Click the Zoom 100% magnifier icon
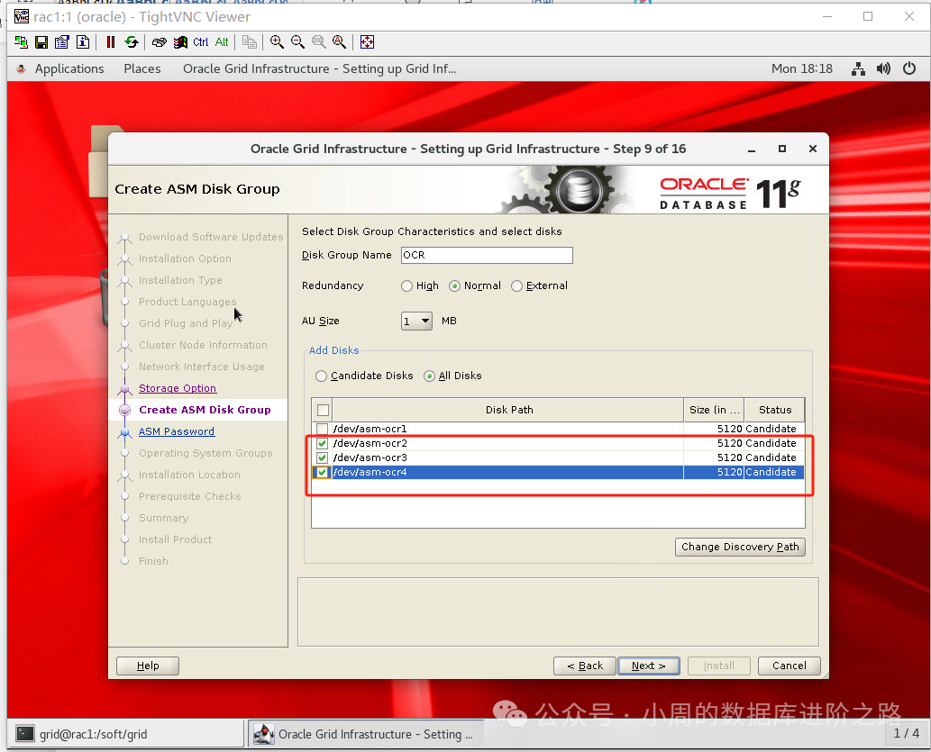 (x=319, y=42)
